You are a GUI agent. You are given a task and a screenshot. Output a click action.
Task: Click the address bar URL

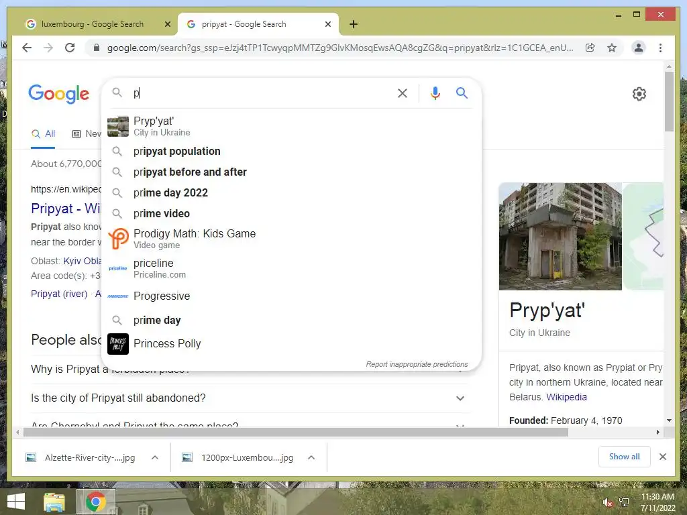point(340,48)
